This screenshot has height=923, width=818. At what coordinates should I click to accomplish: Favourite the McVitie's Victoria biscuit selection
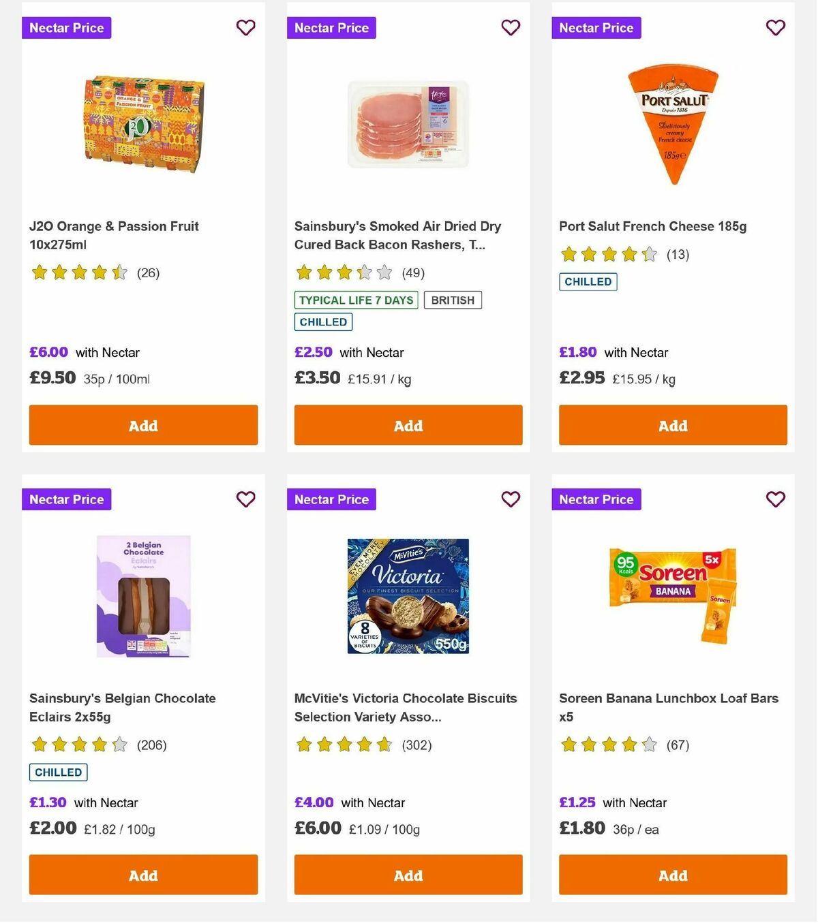(x=511, y=499)
